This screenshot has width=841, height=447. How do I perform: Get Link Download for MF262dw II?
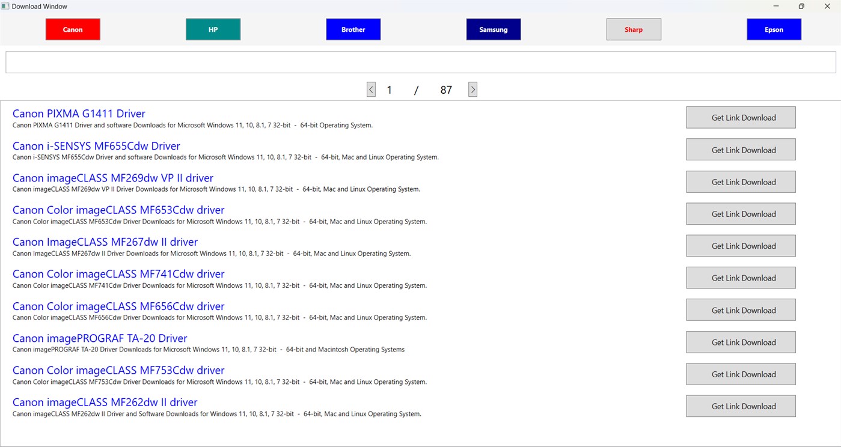pyautogui.click(x=741, y=406)
